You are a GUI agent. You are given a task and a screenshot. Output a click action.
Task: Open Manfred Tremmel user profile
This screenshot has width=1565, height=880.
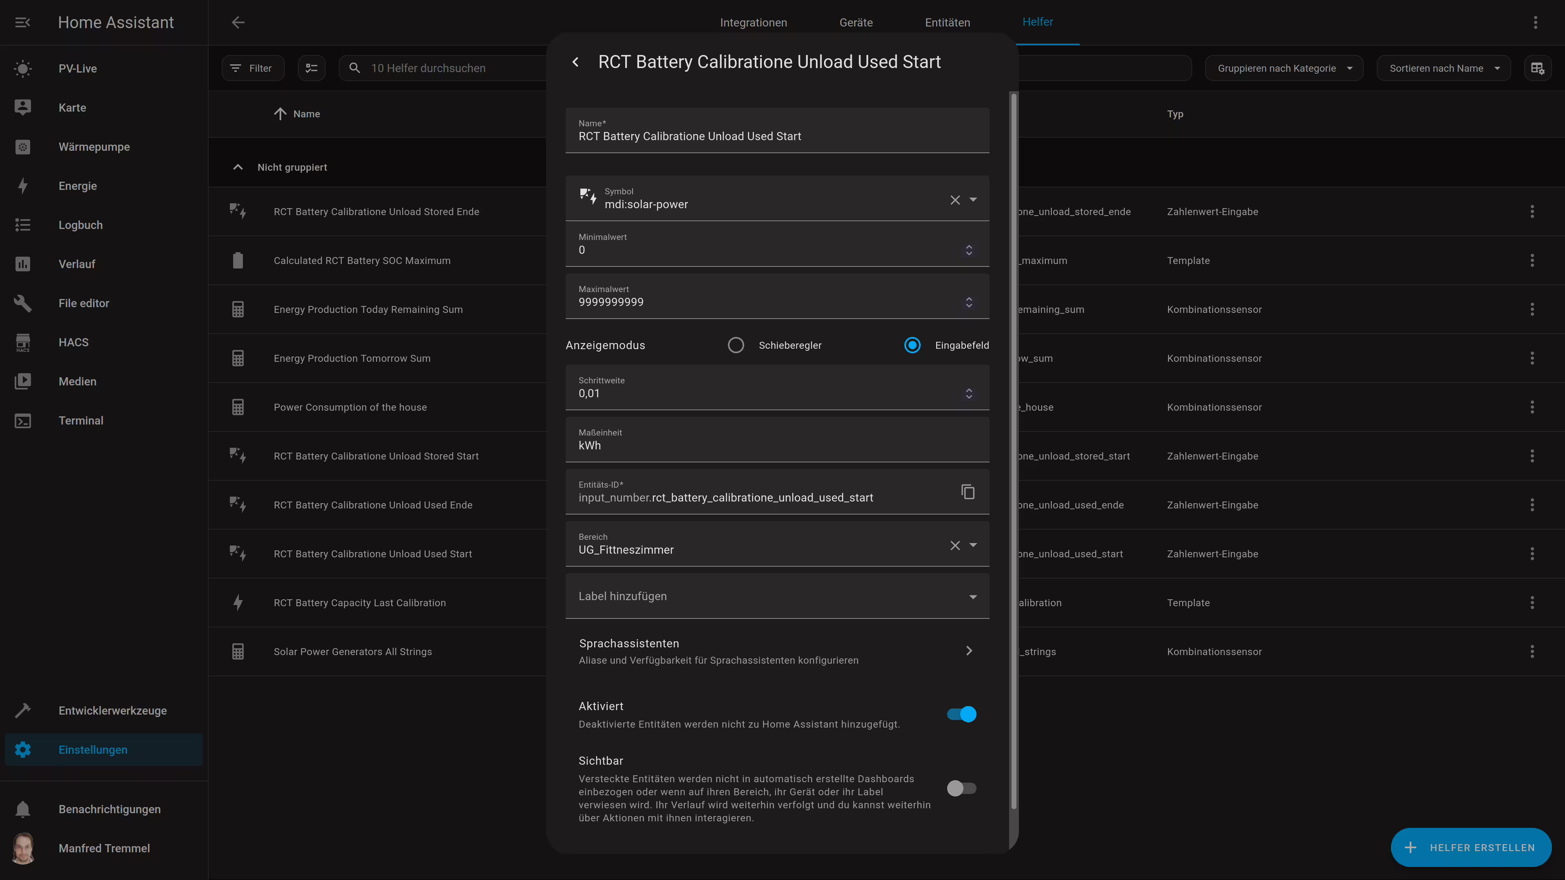coord(103,848)
